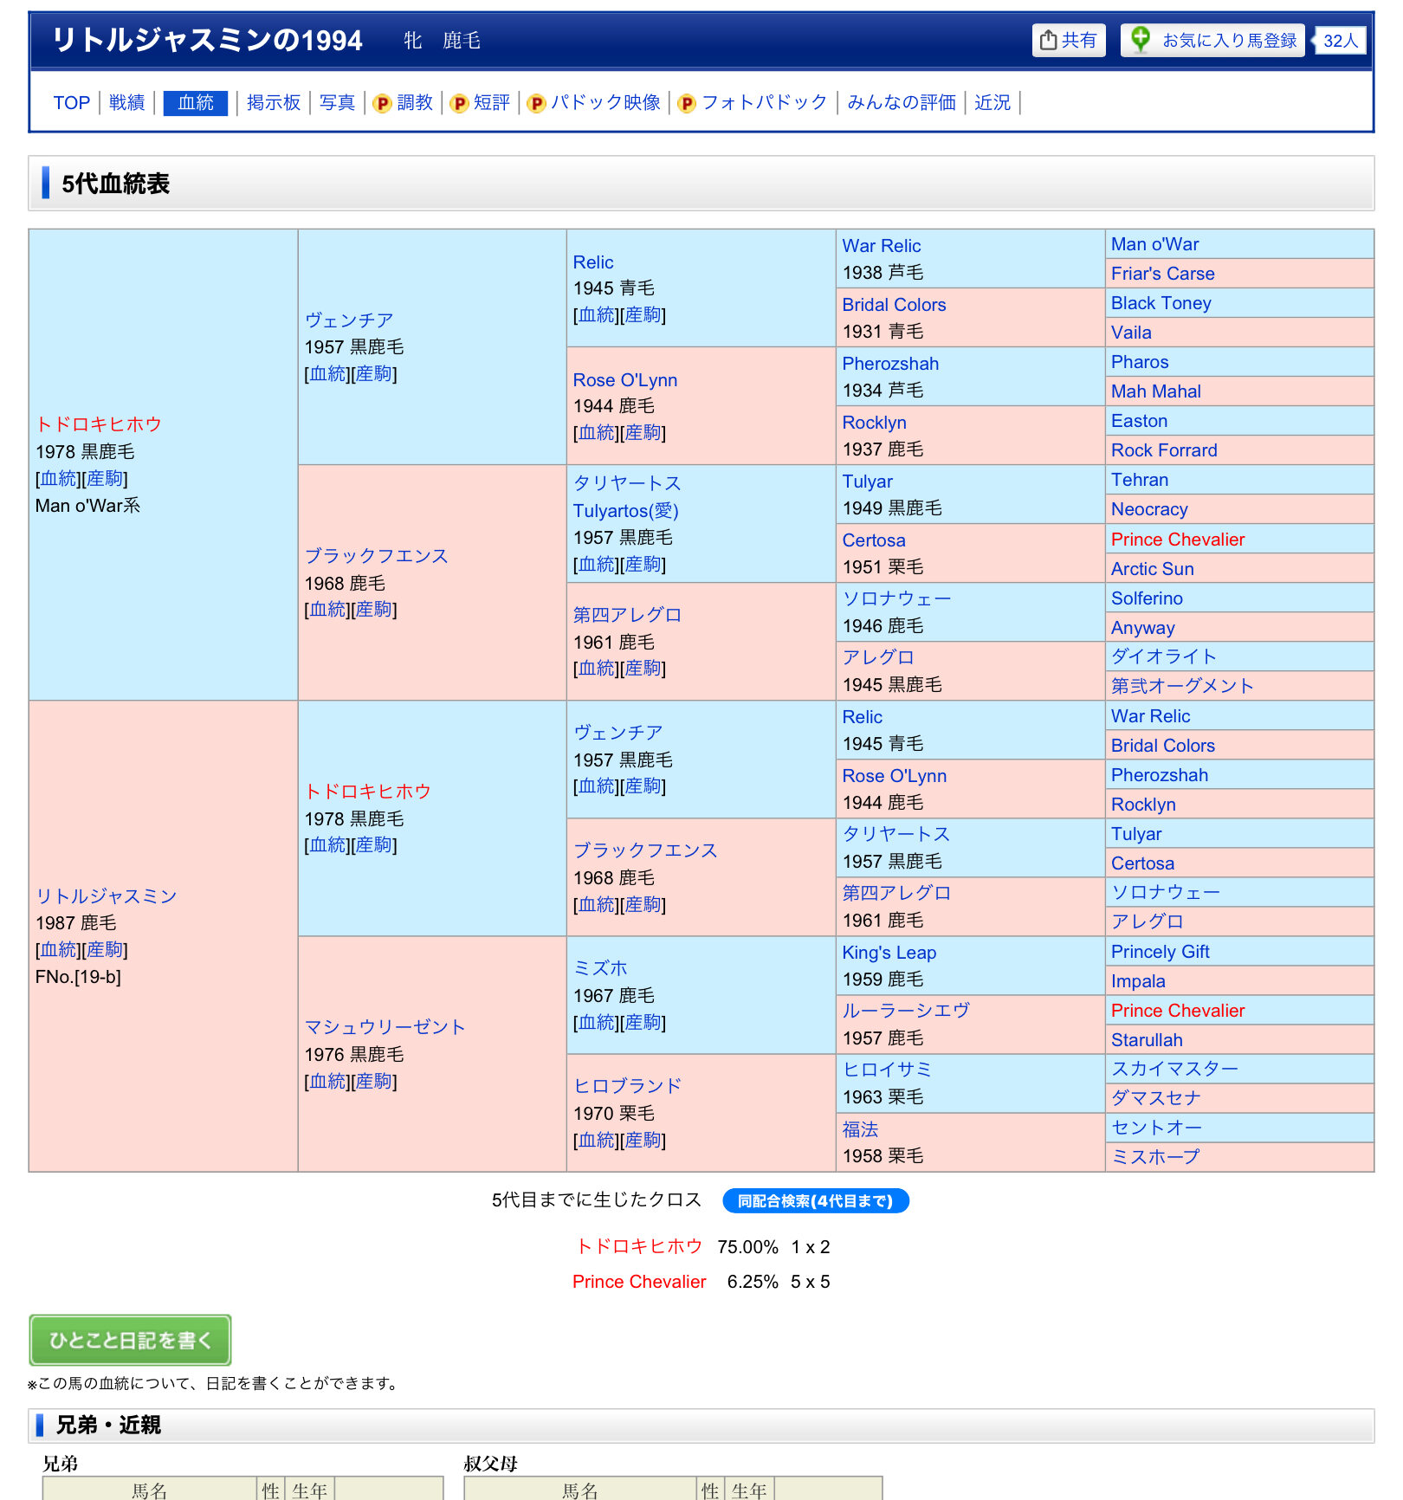The height and width of the screenshot is (1500, 1403).
Task: Open ソロナウェー 1946 link
Action: click(896, 598)
